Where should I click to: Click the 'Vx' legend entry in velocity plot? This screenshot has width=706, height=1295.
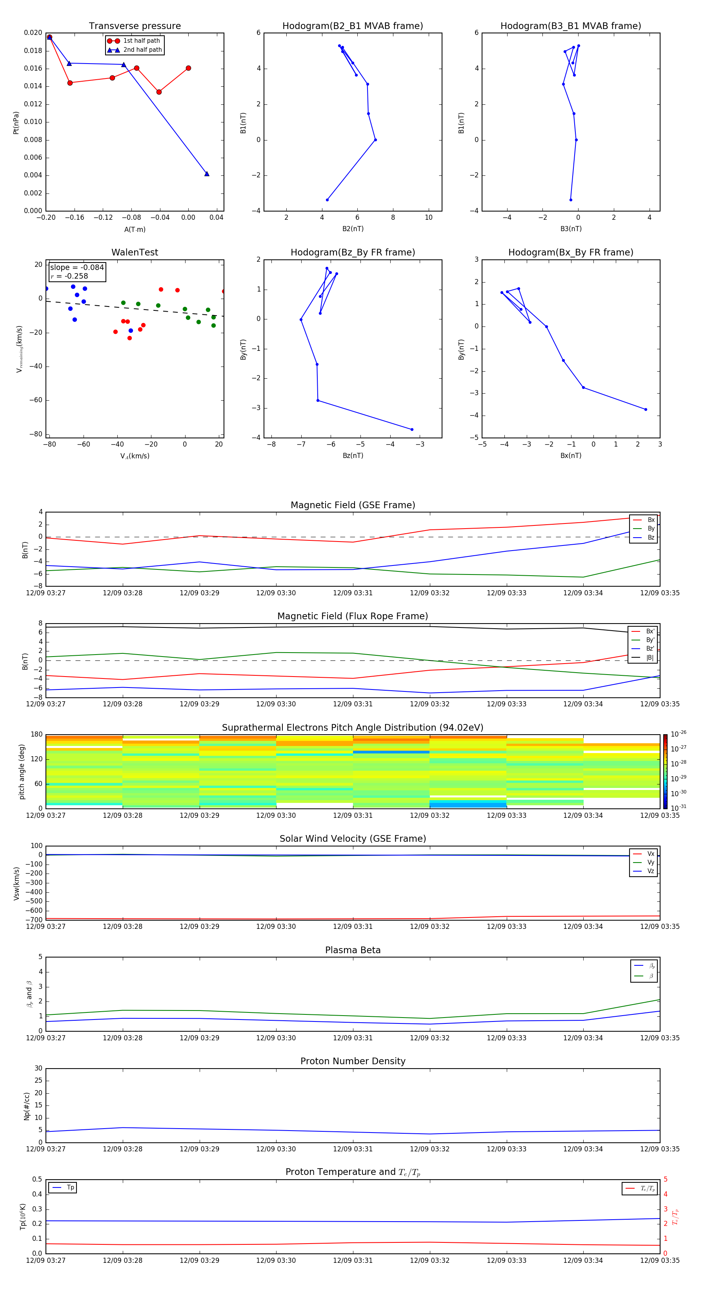[x=644, y=854]
